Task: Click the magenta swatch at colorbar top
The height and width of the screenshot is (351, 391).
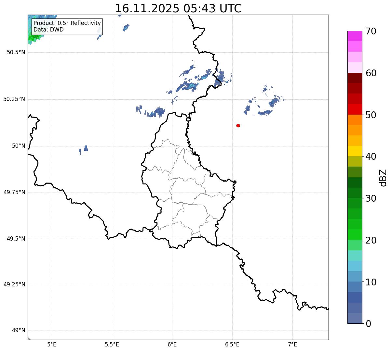Action: pyautogui.click(x=355, y=36)
